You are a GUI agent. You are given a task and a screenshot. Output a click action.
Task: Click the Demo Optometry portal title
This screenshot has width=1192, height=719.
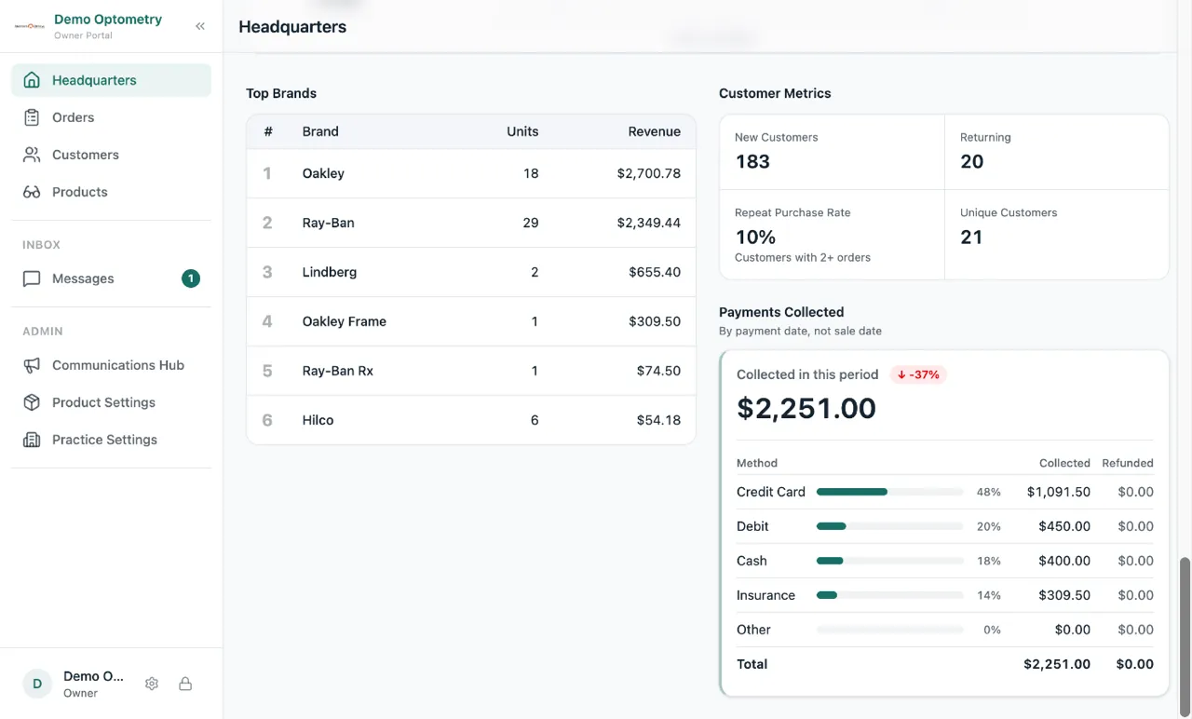[108, 19]
